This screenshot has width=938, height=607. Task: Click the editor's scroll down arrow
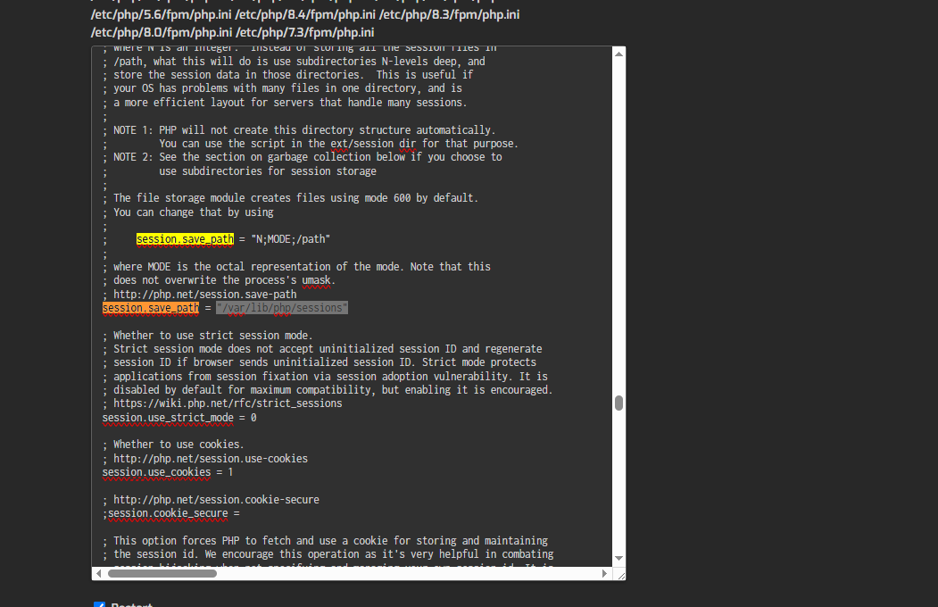tap(618, 558)
